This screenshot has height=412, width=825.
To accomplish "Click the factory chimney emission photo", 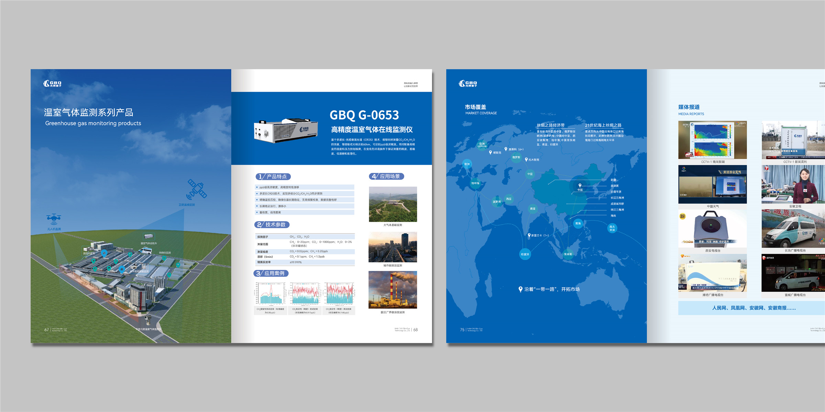I will tap(393, 290).
